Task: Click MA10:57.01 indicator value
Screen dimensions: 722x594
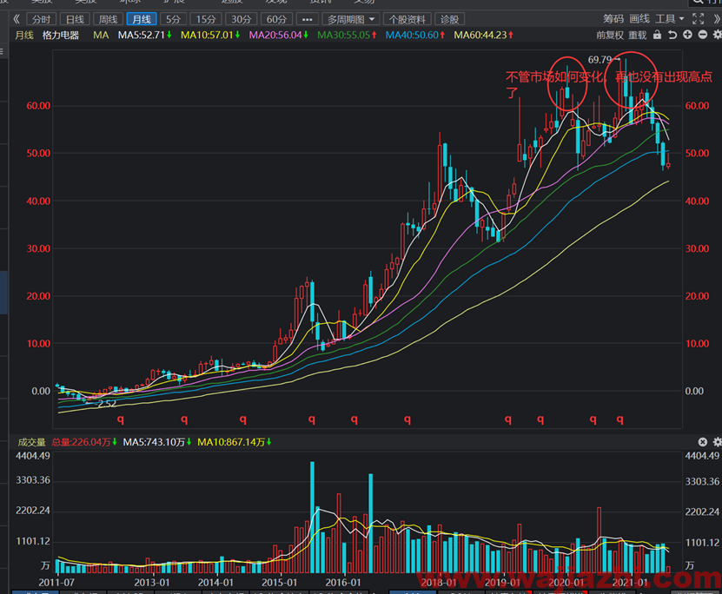Action: tap(210, 36)
